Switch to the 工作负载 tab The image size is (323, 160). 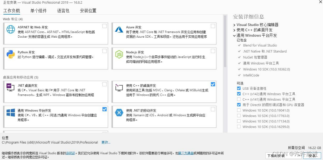12,11
